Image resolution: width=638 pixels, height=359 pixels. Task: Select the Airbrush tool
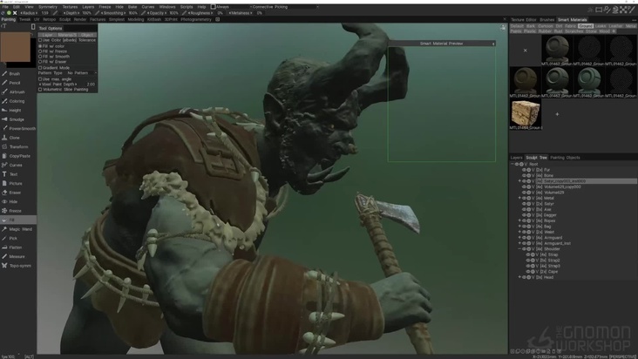click(17, 92)
